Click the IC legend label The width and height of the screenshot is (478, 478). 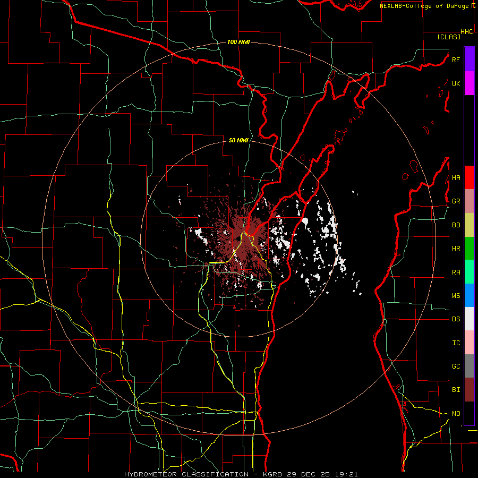pyautogui.click(x=456, y=343)
